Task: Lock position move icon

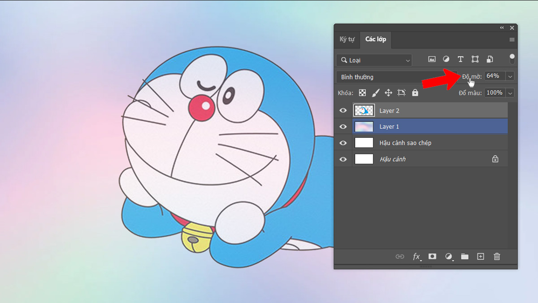Action: point(388,92)
